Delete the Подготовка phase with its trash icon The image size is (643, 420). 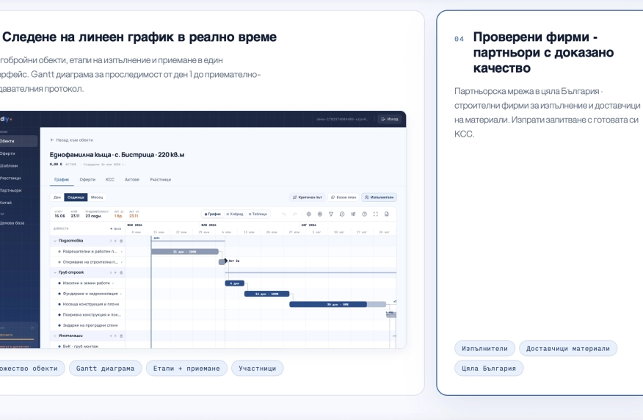pos(121,241)
